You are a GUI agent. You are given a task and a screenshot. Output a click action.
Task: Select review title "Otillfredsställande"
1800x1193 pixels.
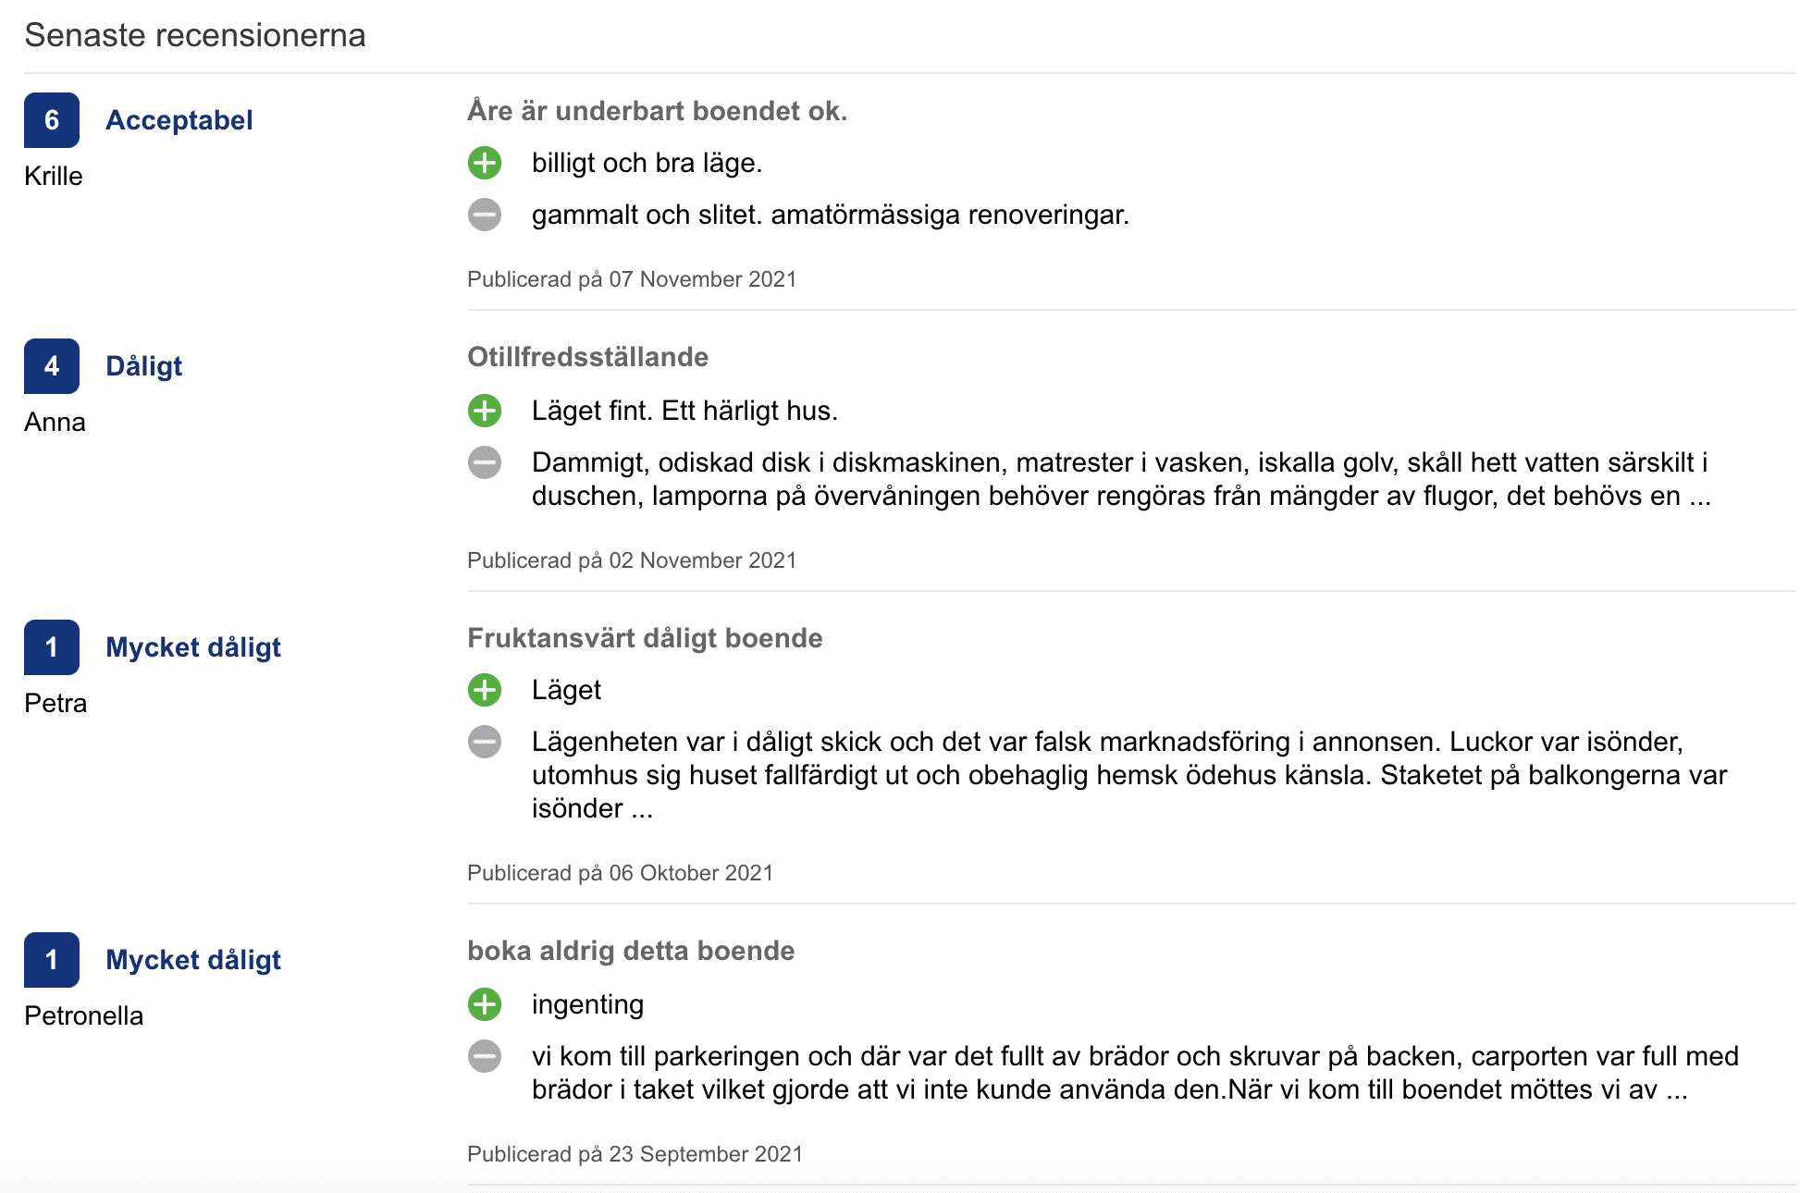pyautogui.click(x=587, y=357)
